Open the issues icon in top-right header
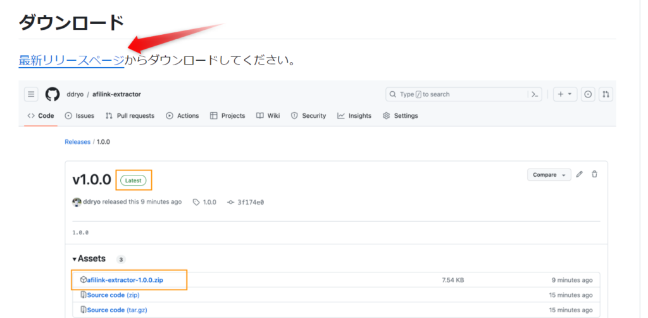 pyautogui.click(x=588, y=94)
